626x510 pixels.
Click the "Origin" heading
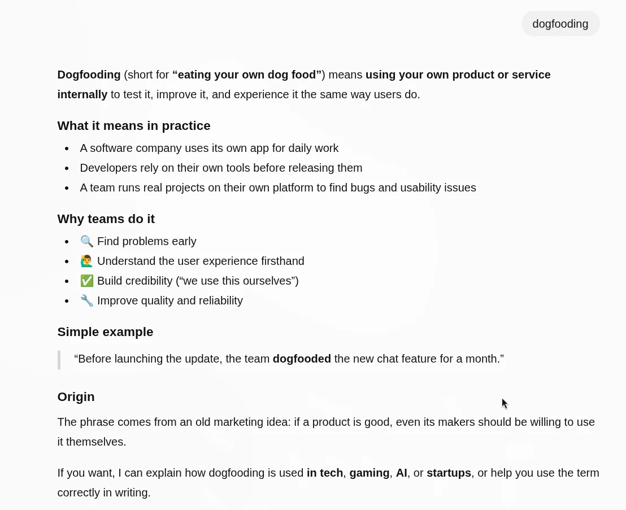pos(76,396)
